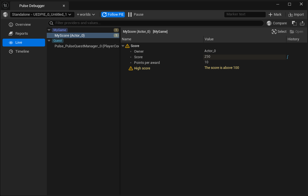Collapse the MyGame provider group

point(49,30)
